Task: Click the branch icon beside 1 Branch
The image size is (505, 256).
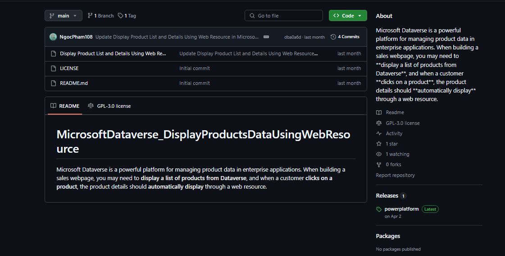Action: [90, 16]
